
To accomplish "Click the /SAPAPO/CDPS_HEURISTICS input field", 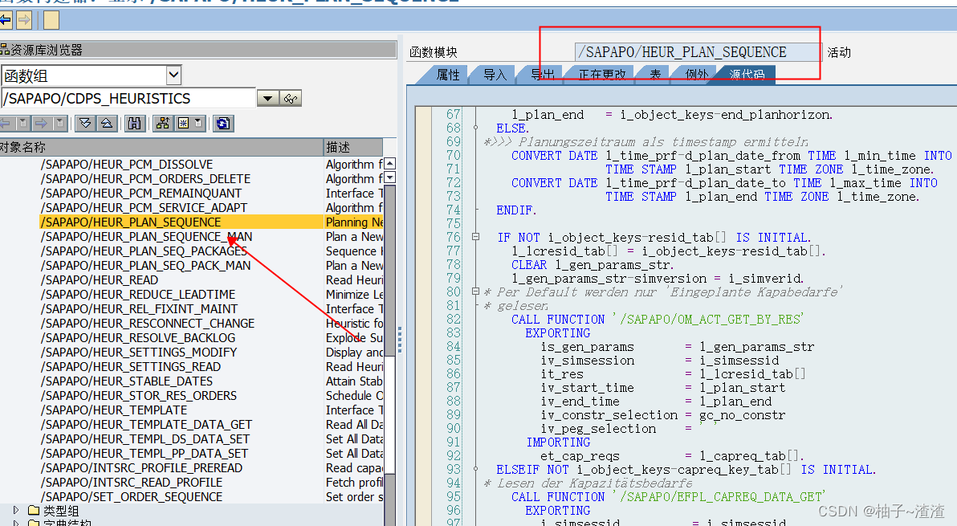I will [x=128, y=98].
